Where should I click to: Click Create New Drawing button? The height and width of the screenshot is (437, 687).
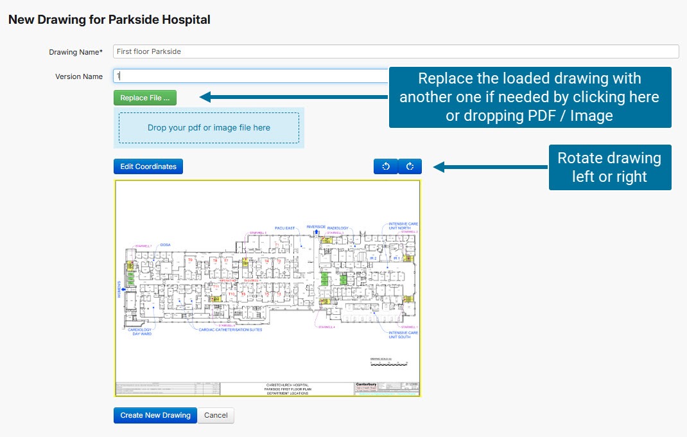[155, 415]
